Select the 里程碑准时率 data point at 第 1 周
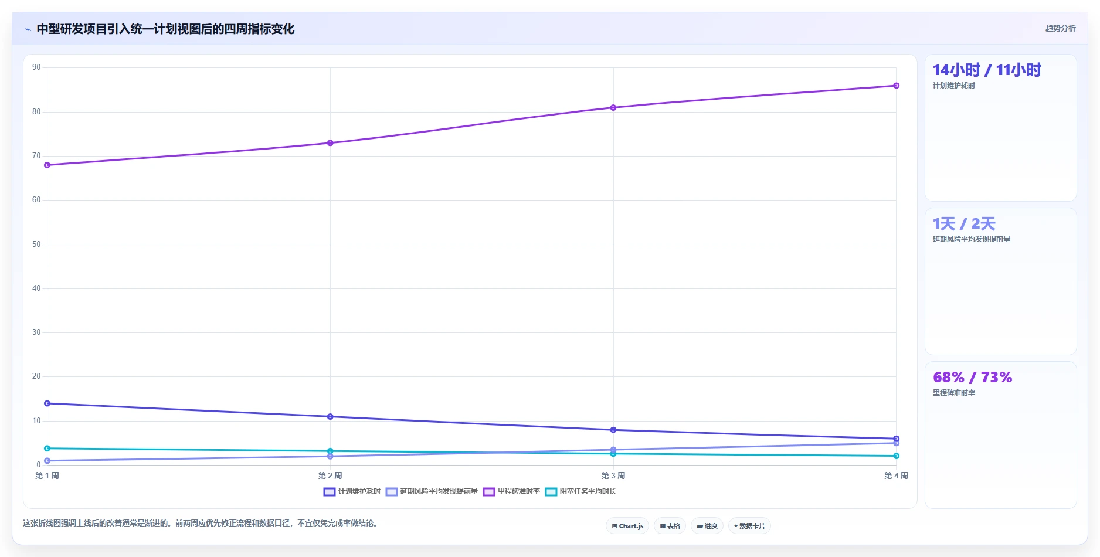 [47, 165]
